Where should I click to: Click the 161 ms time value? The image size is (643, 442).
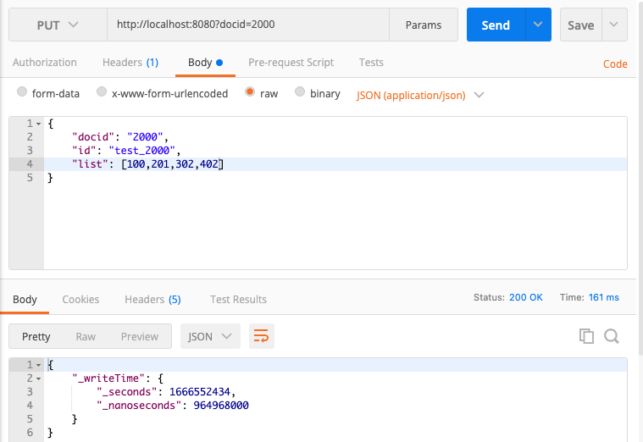(x=604, y=297)
